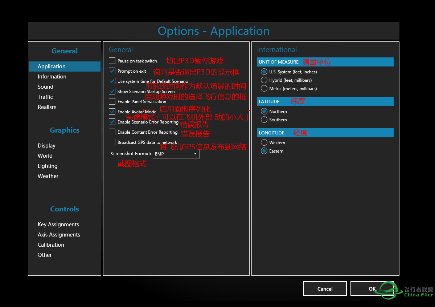Viewport: 435px width, 307px height.
Task: Choose Hybrid (feet, millibars) measurement
Action: (264, 80)
